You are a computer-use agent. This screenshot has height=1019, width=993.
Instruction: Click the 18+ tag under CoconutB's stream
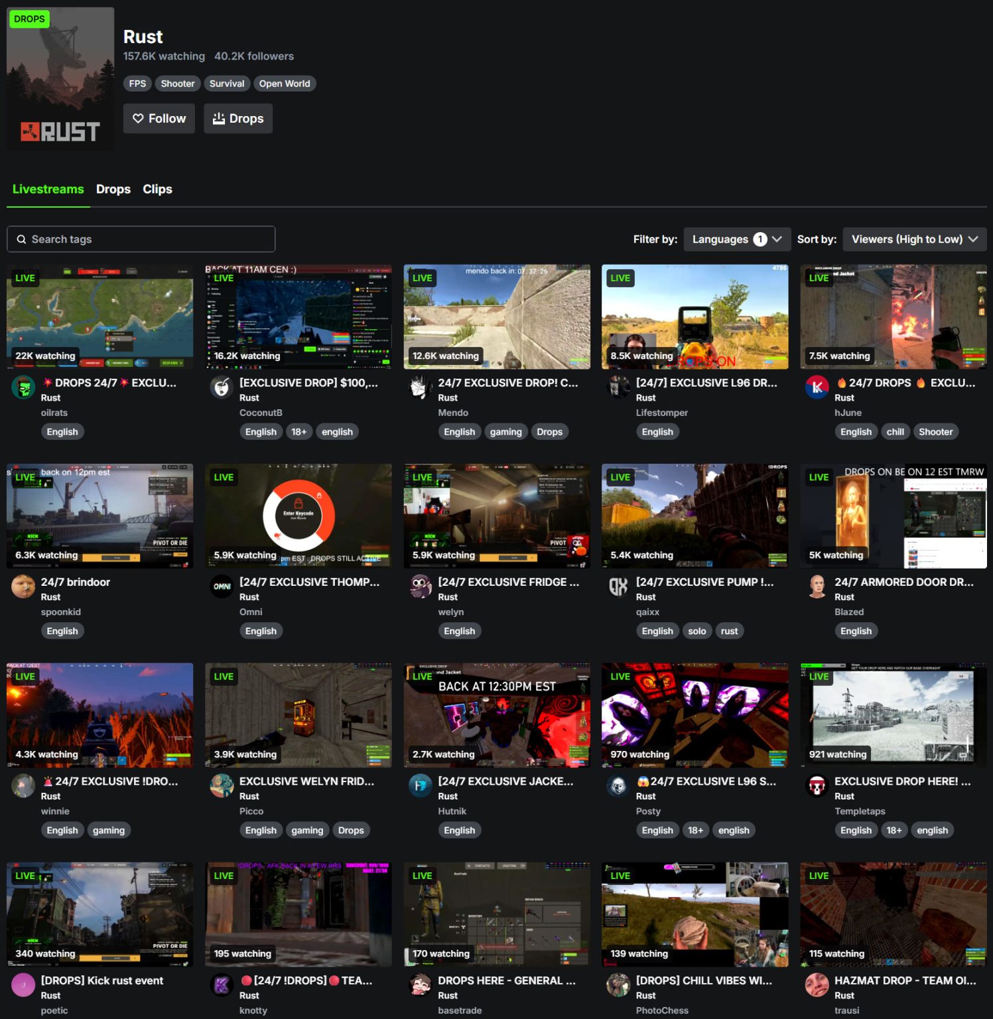click(x=299, y=431)
